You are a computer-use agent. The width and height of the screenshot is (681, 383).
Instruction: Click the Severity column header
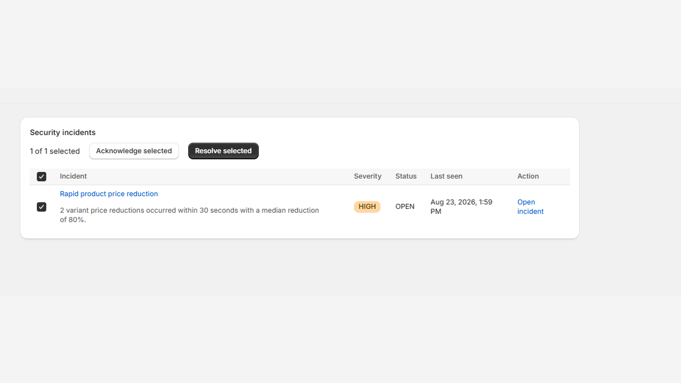pos(368,176)
